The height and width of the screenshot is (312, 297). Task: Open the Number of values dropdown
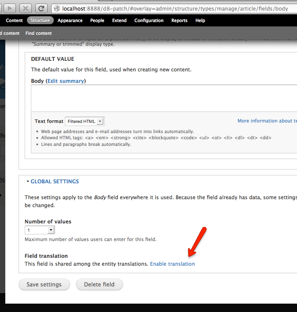pos(40,230)
